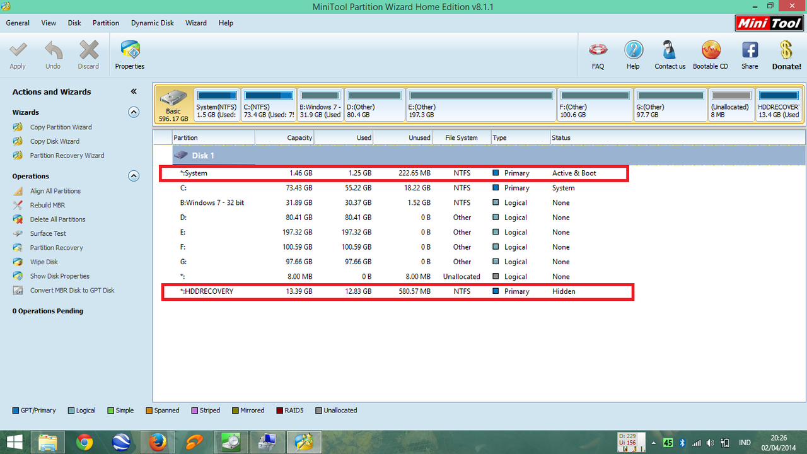Select the *:HDDRECOVERY partition row
Image resolution: width=807 pixels, height=454 pixels.
coord(398,291)
